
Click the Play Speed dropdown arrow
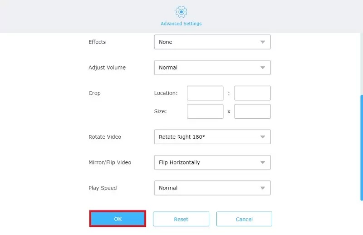263,188
